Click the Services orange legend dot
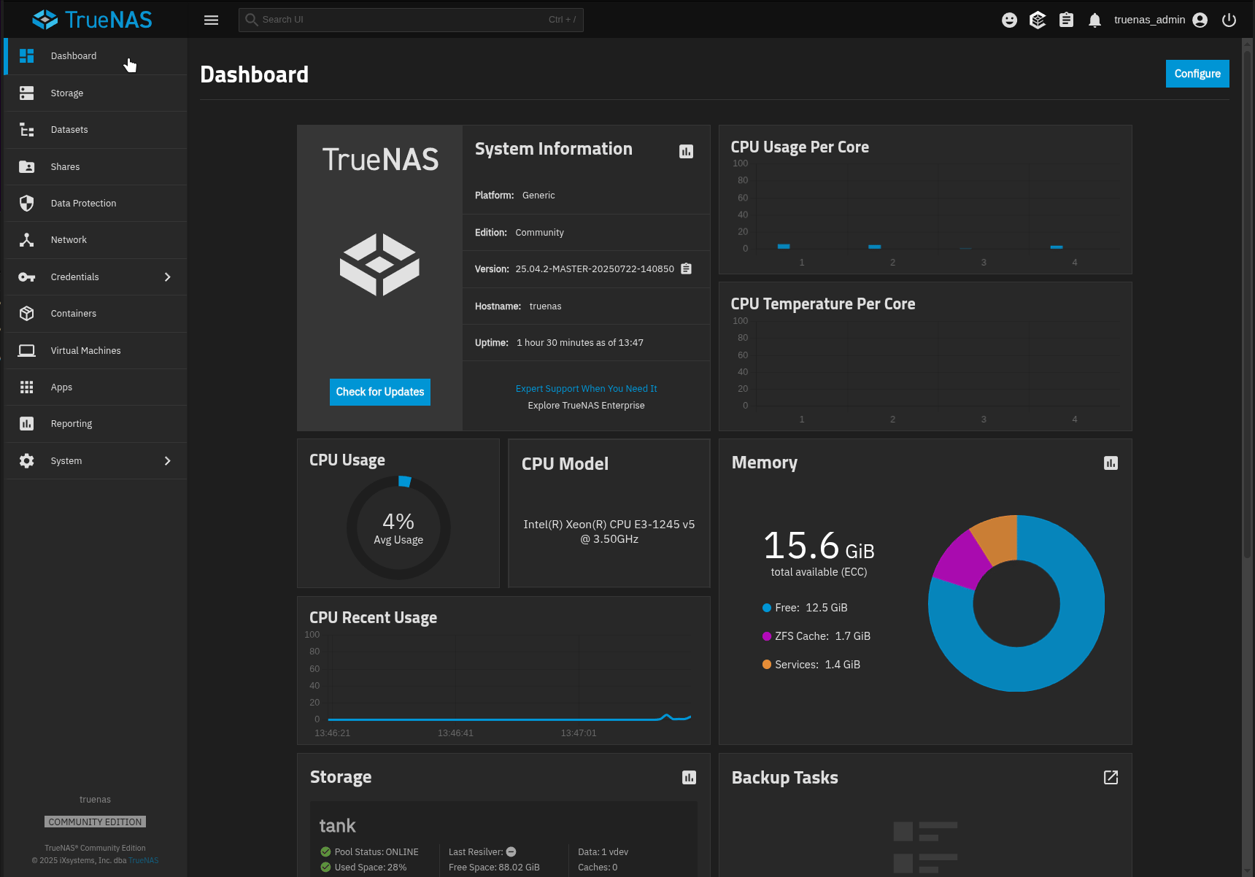This screenshot has width=1255, height=877. pyautogui.click(x=767, y=665)
